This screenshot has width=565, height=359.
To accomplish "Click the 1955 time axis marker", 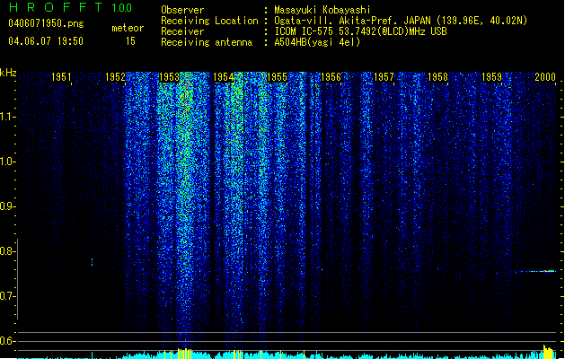I will (277, 76).
